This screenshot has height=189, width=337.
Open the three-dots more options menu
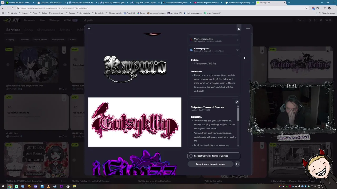click(x=248, y=29)
